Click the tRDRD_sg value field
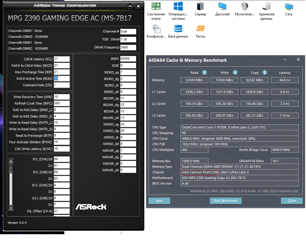 (x=128, y=72)
